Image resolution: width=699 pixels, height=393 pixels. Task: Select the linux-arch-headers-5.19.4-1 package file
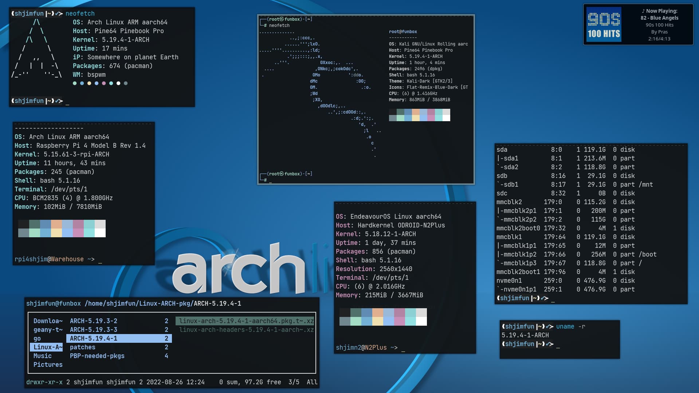246,330
